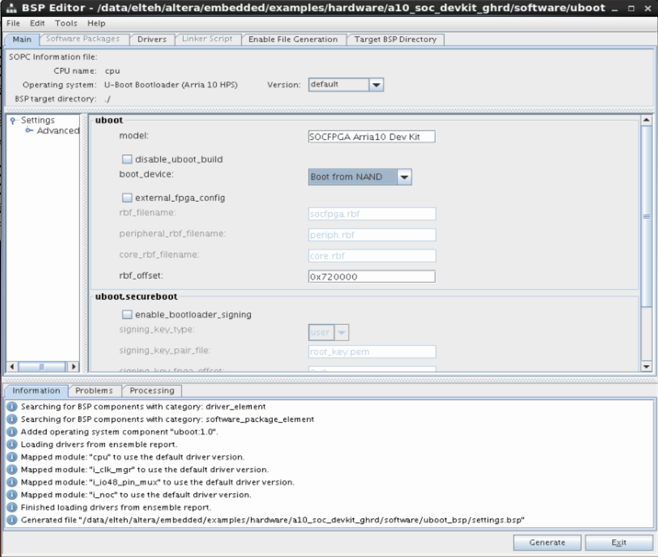Switch to the Processing tab
This screenshot has height=557, width=658.
tap(152, 391)
